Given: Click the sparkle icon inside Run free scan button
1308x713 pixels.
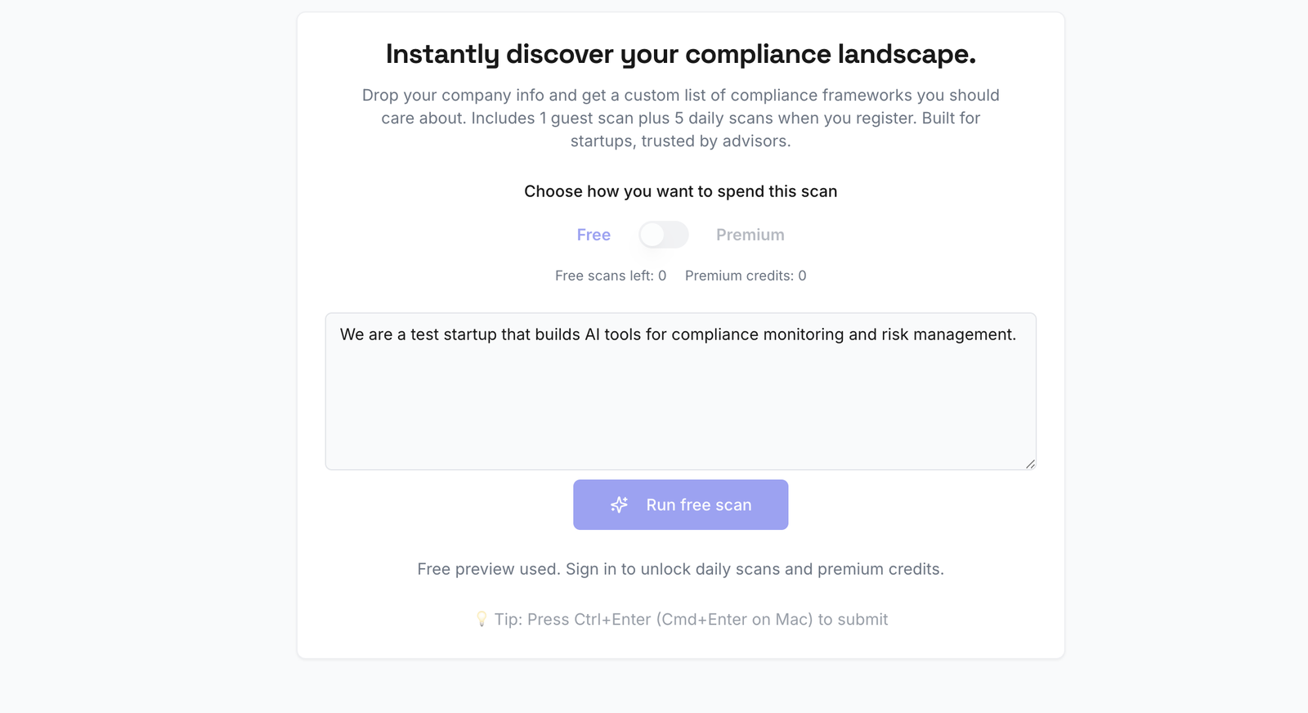Looking at the screenshot, I should (x=620, y=504).
